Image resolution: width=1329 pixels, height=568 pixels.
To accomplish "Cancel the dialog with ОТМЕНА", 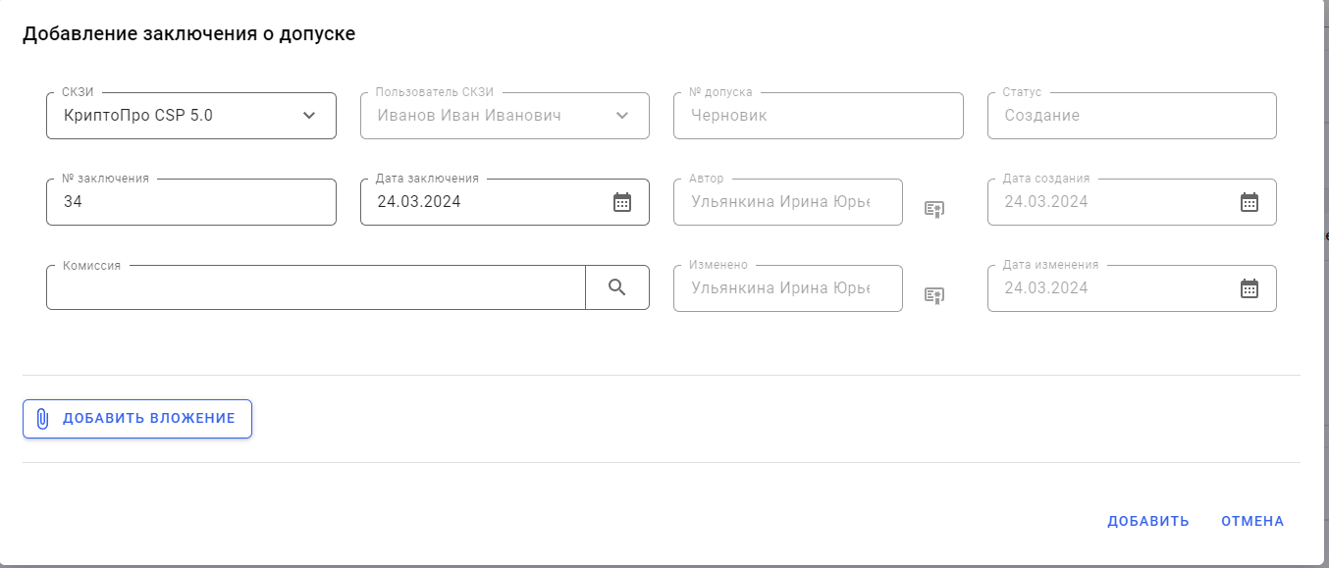I will (x=1251, y=521).
